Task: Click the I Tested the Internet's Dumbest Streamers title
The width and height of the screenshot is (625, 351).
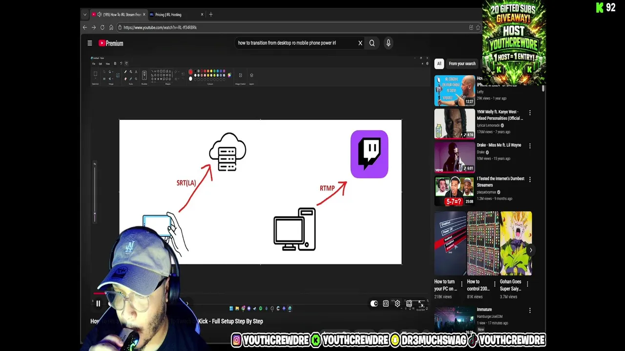Action: click(500, 182)
